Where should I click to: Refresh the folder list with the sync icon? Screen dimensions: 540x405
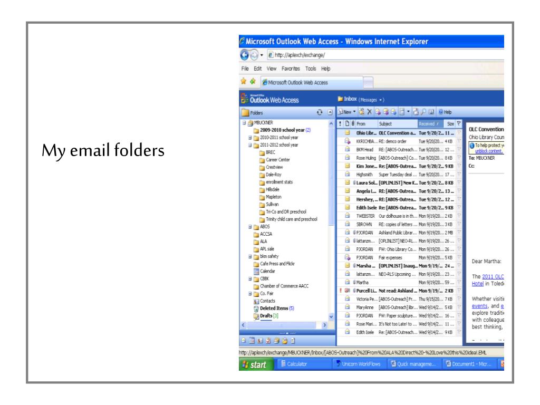pos(320,112)
